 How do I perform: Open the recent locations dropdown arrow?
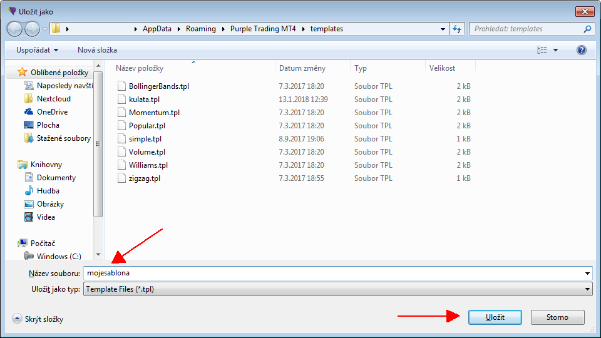click(44, 29)
